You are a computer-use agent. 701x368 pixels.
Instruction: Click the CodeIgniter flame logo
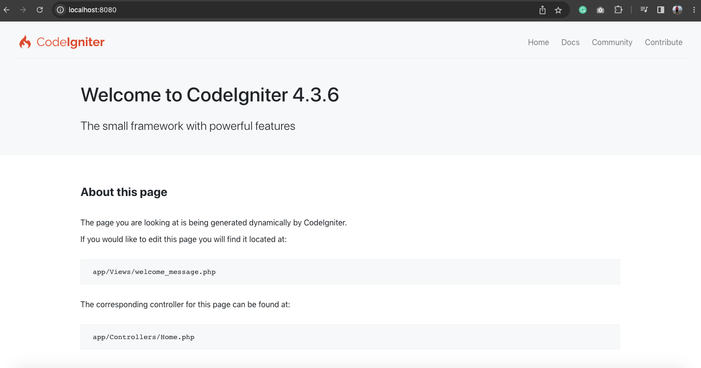25,42
